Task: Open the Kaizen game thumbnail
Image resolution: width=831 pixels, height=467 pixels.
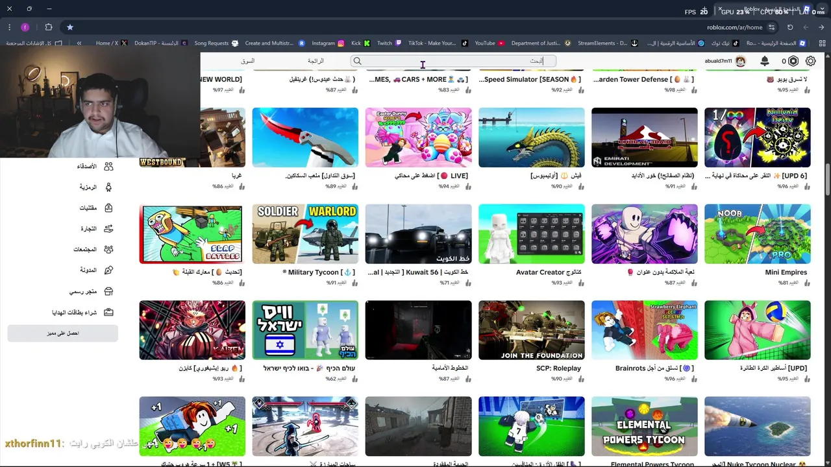Action: point(192,330)
